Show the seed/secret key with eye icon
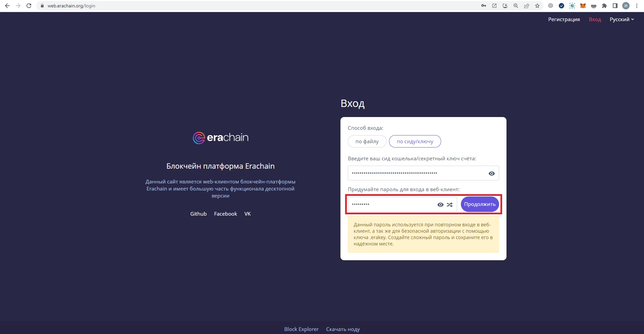Viewport: 644px width, 334px height. point(491,173)
